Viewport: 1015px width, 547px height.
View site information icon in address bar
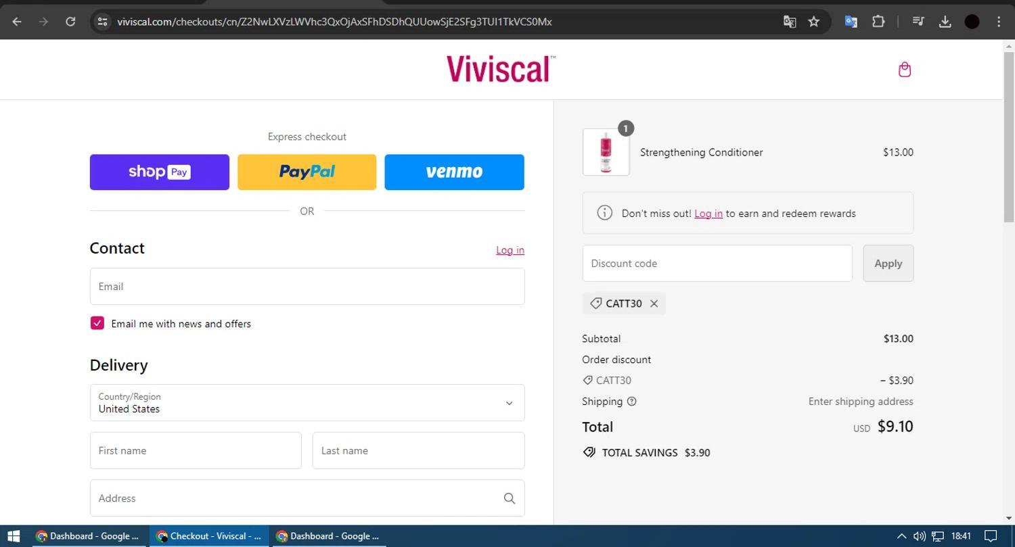click(x=102, y=22)
